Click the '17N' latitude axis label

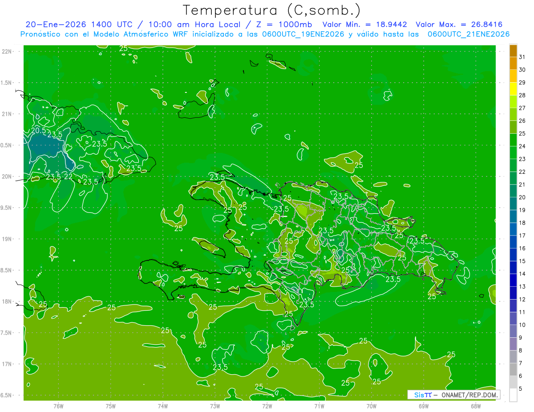pos(7,364)
